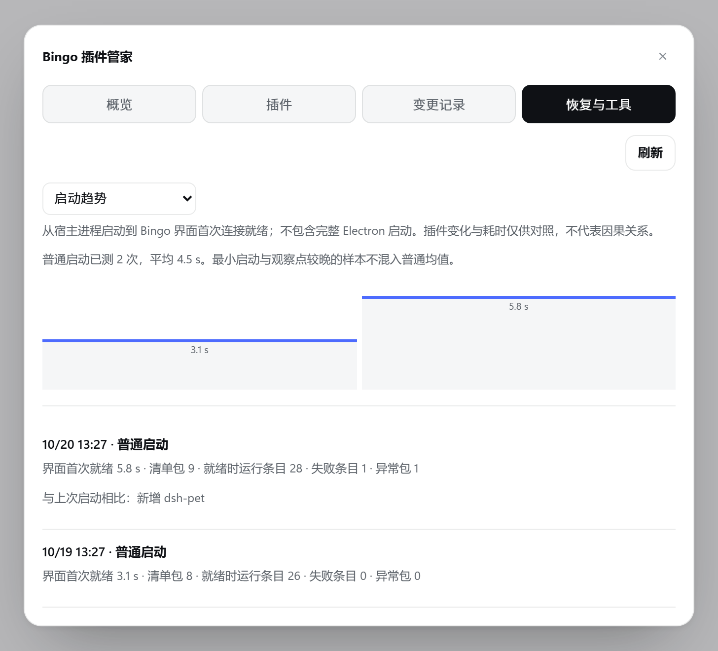
Task: Select the 10/20 13:27 · 普通启动 entry heading
Action: pyautogui.click(x=106, y=444)
